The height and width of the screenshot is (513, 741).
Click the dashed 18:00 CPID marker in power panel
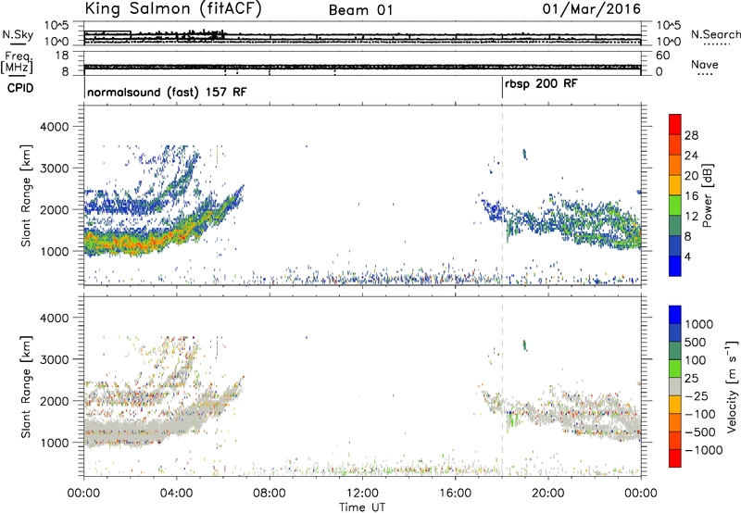502,194
